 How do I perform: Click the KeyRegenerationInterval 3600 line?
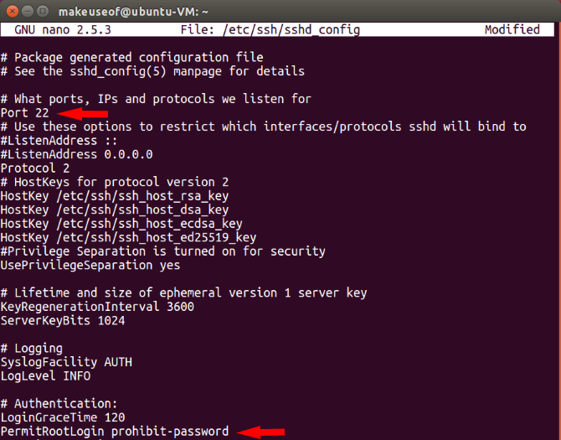(97, 307)
